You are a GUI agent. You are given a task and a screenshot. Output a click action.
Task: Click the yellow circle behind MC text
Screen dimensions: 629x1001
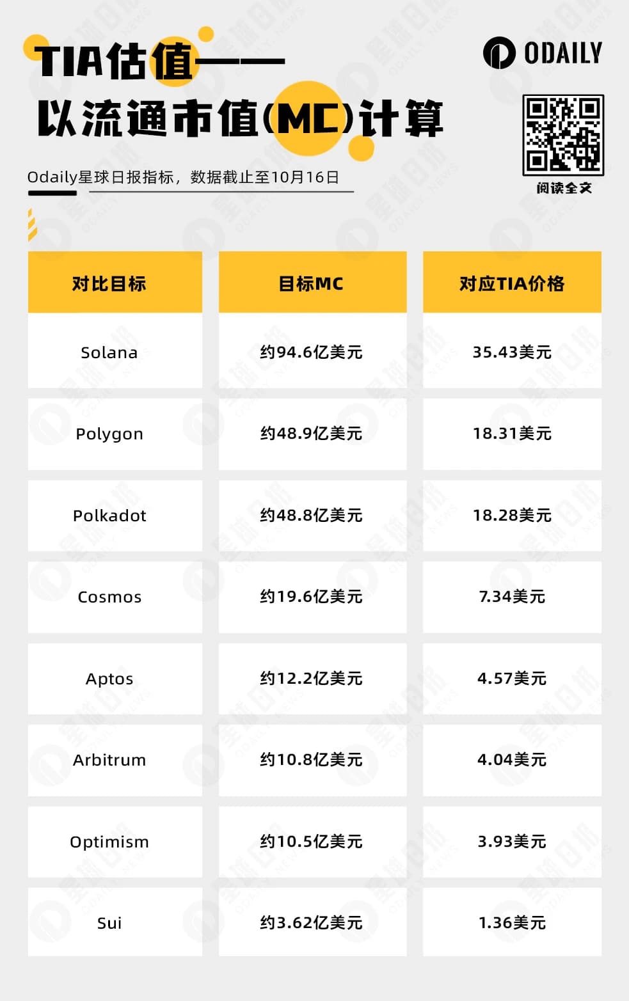pos(309,118)
